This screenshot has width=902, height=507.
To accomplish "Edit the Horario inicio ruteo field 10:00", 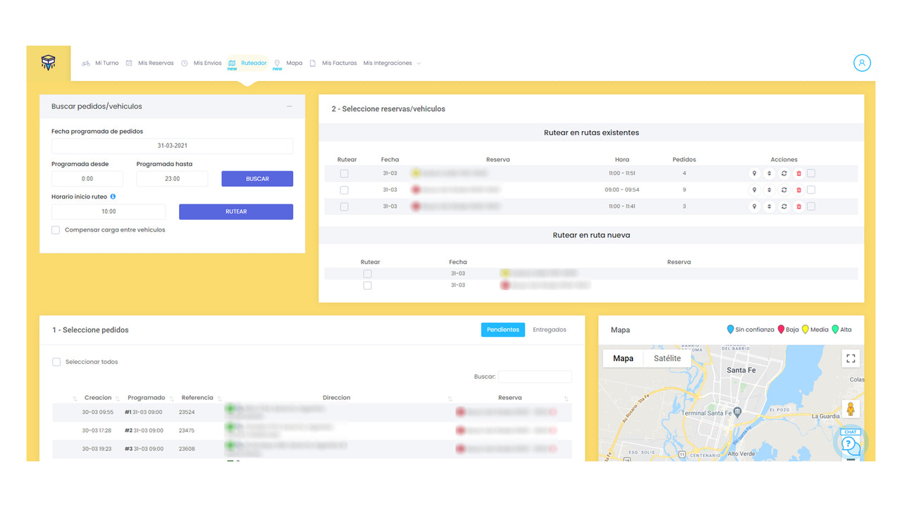I will (x=109, y=211).
